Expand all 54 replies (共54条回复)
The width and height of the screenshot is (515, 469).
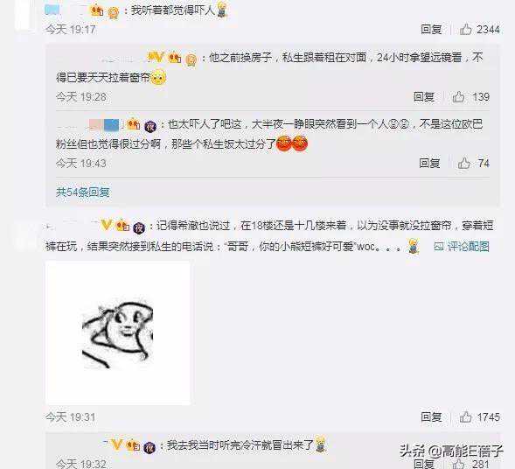point(83,192)
